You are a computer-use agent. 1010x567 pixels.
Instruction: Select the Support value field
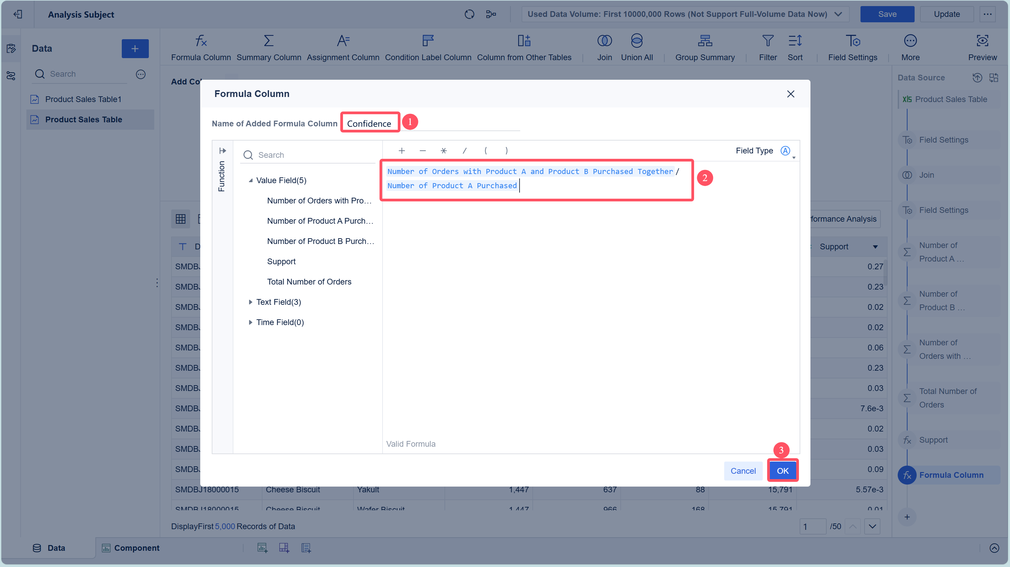click(281, 261)
